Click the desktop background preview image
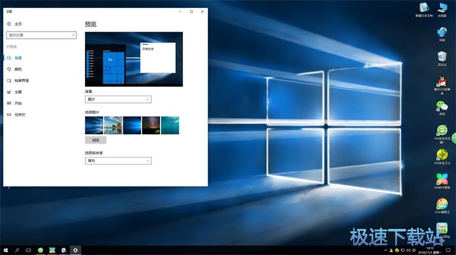This screenshot has width=456, height=255. 134,59
